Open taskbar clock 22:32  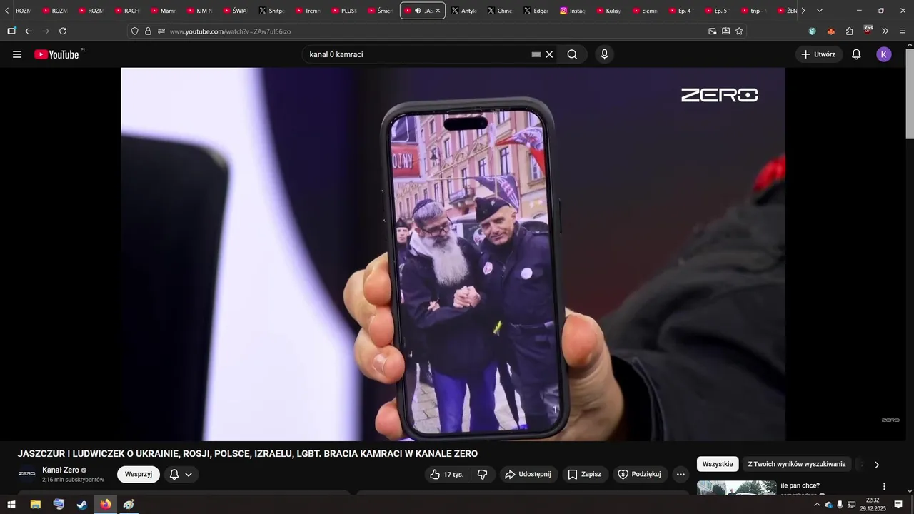point(873,505)
